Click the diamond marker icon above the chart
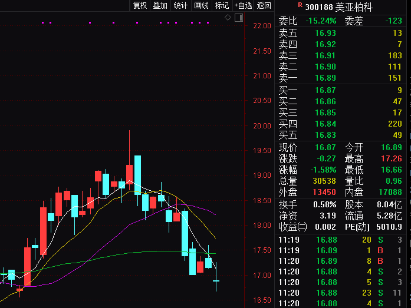This screenshot has width=411, height=308. [228, 18]
